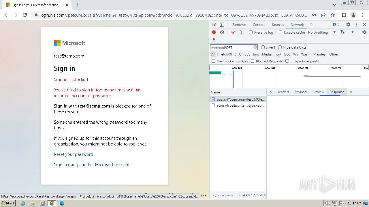Share this page icon
This screenshot has height=207, width=369.
coord(323,15)
